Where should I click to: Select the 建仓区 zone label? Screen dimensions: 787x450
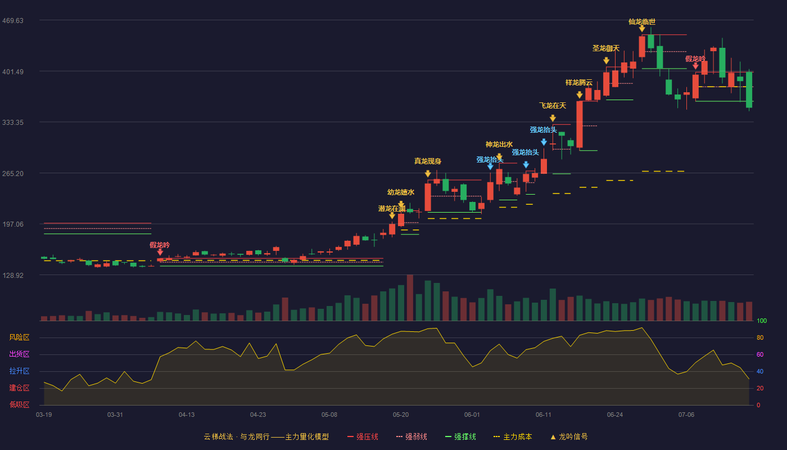(20, 388)
